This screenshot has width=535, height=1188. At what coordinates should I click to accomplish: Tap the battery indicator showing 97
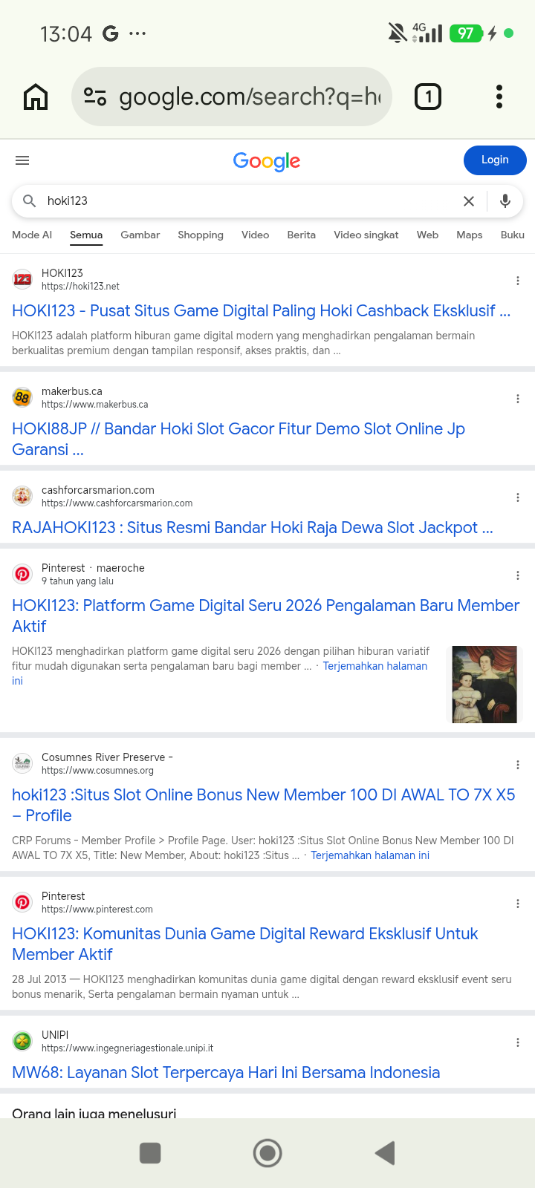point(465,33)
